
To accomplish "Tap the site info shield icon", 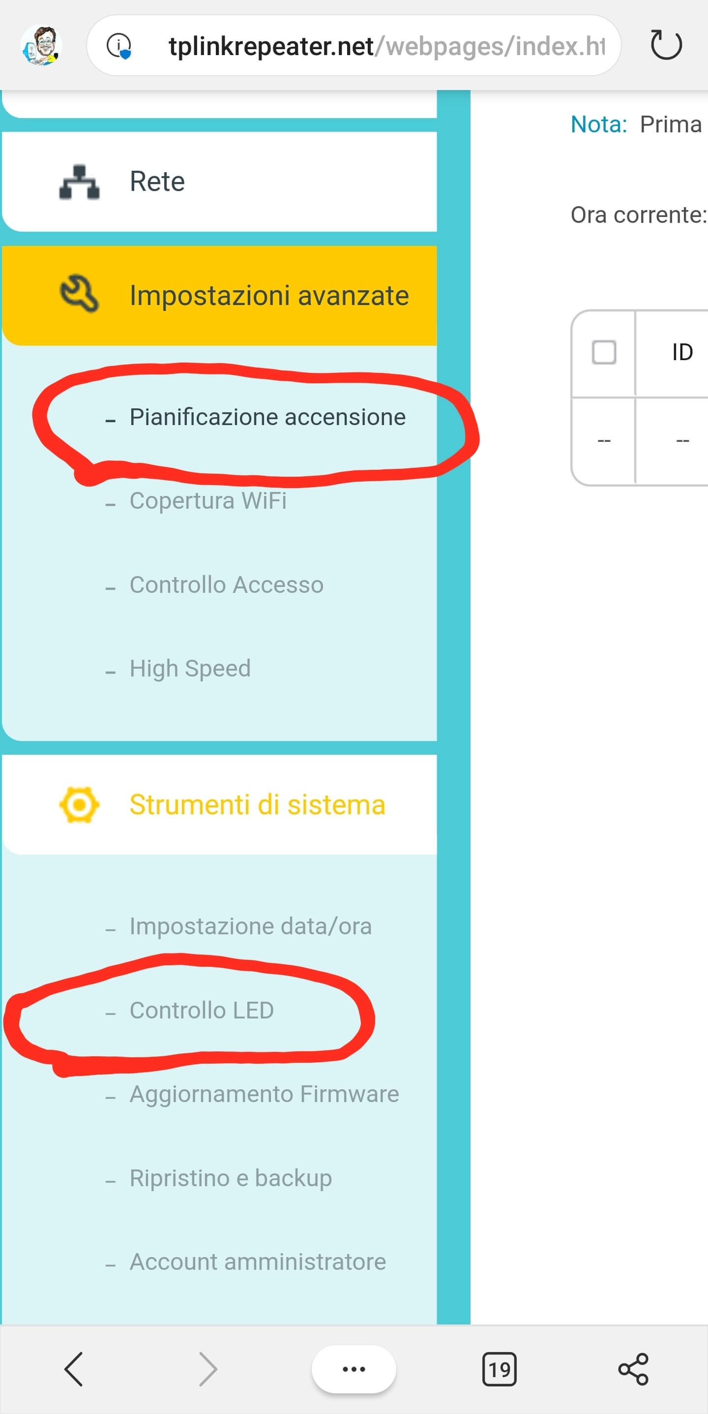I will click(x=119, y=46).
